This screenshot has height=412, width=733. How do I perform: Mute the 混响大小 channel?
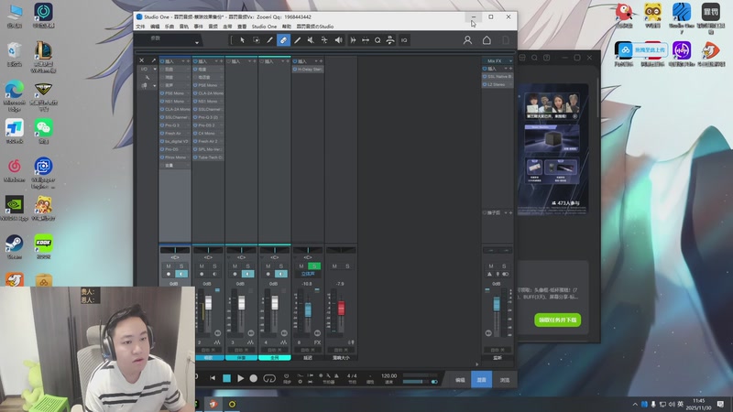click(x=334, y=266)
